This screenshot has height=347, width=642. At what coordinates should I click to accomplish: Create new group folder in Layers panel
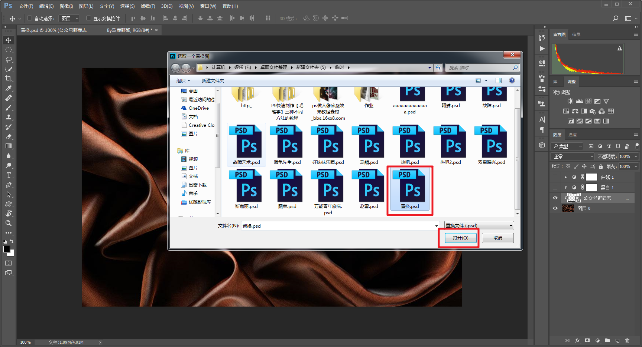point(607,340)
